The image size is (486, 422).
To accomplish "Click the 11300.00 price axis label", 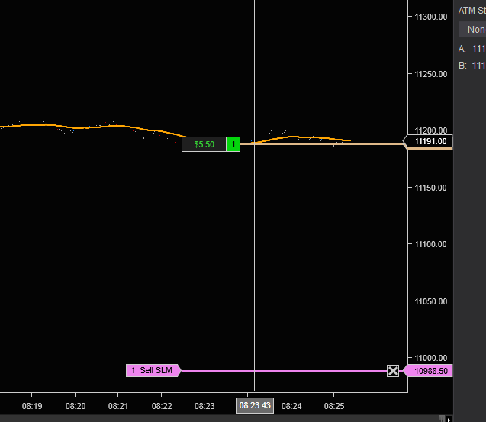I will point(431,17).
